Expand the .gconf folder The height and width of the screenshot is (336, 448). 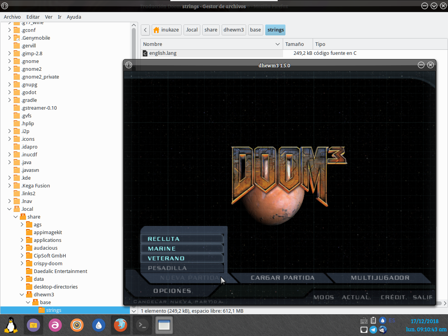coord(9,30)
